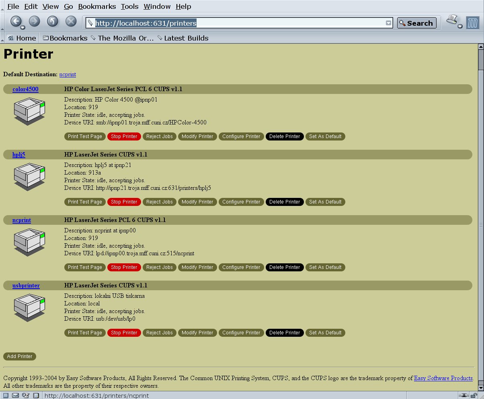Print Test Page for color4500

(85, 136)
